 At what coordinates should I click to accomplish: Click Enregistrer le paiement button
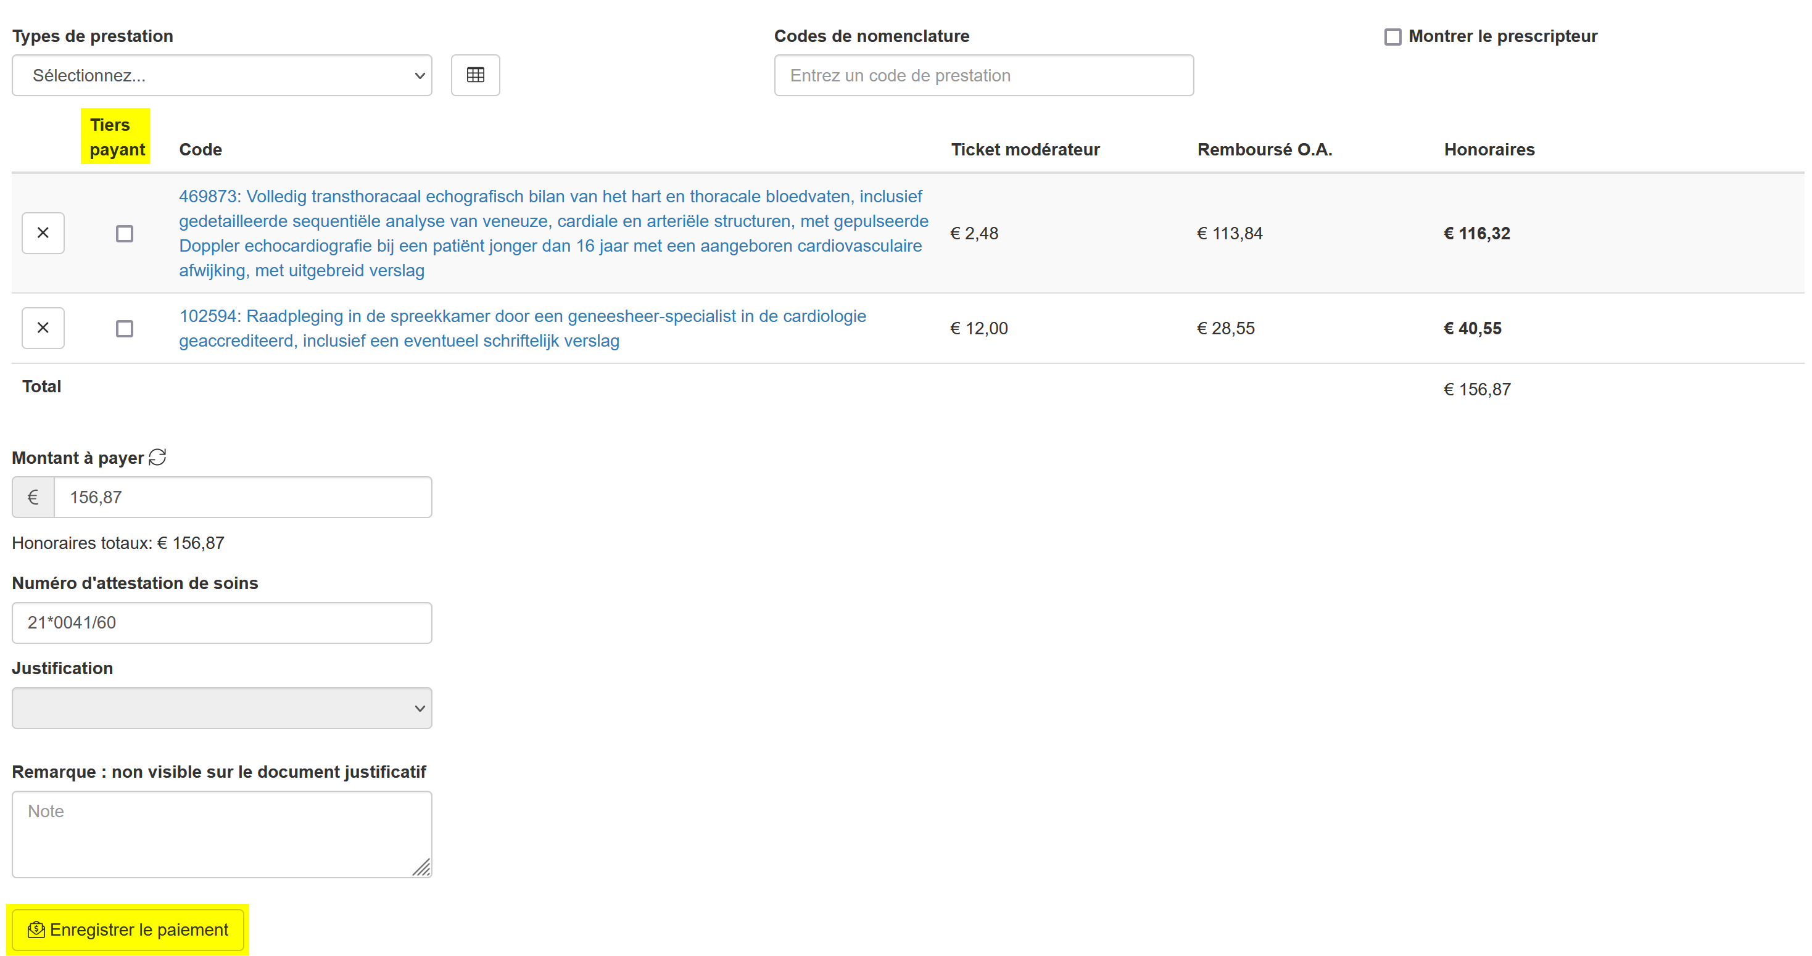(x=128, y=929)
